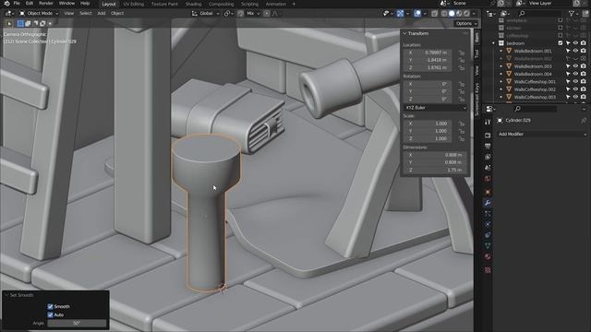The width and height of the screenshot is (591, 332).
Task: Disable rendering of WallsBedroom.003
Action: click(x=584, y=66)
